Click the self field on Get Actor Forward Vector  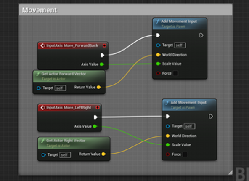click(x=60, y=88)
